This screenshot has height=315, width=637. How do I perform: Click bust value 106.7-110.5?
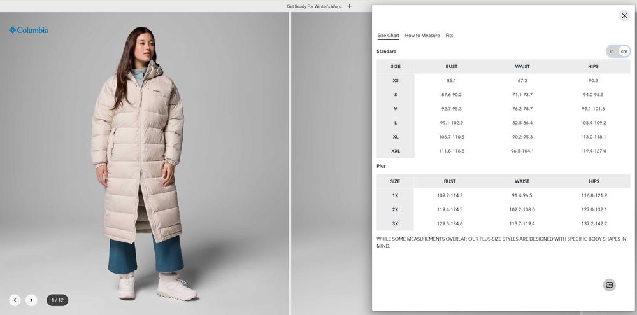(x=452, y=137)
